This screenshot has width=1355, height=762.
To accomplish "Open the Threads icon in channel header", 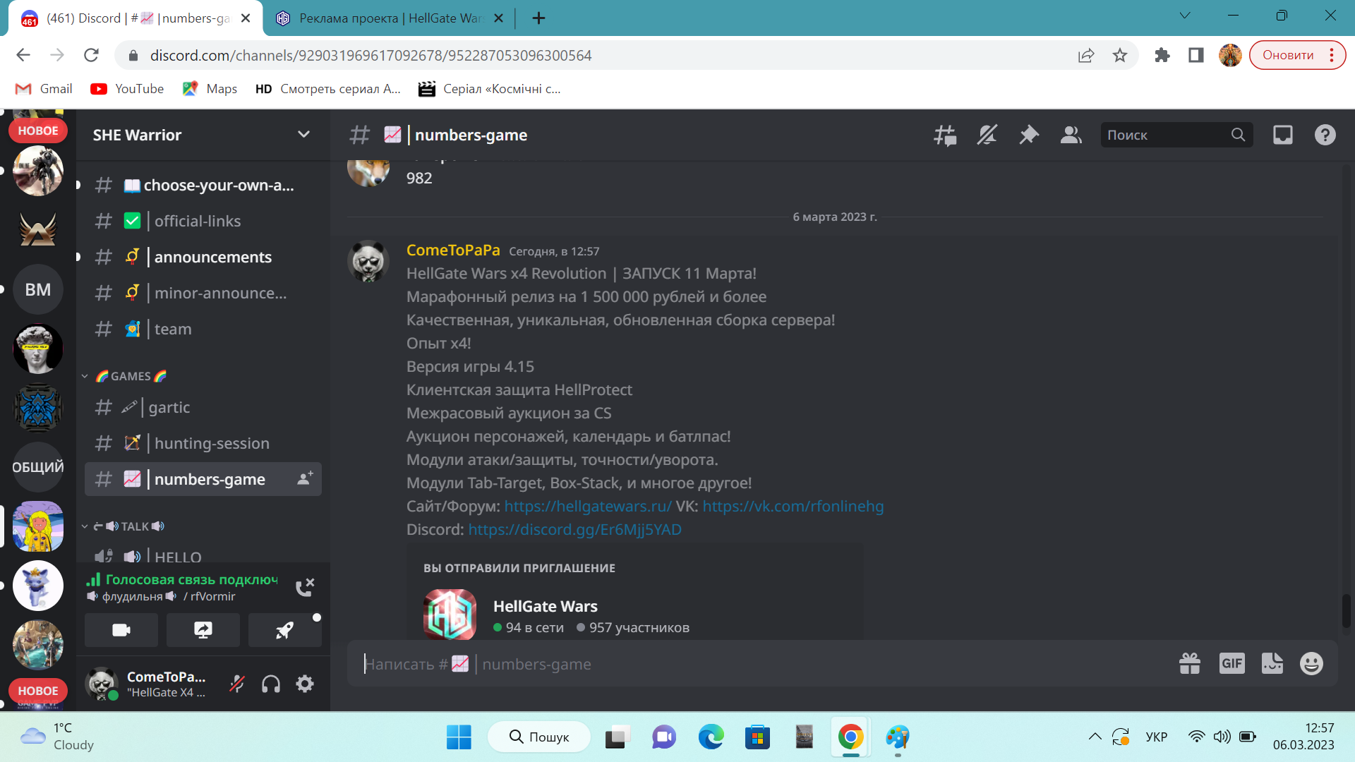I will (945, 135).
